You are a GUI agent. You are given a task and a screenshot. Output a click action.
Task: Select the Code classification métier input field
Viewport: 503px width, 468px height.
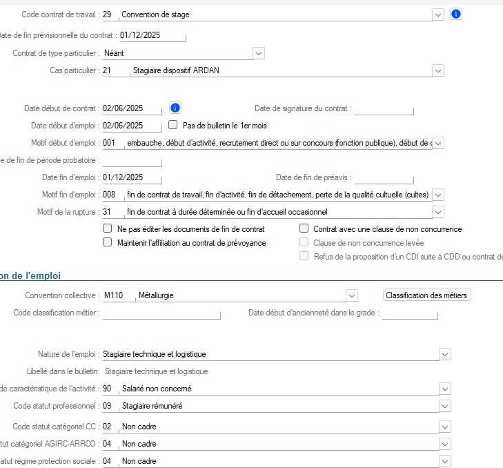[x=161, y=313]
